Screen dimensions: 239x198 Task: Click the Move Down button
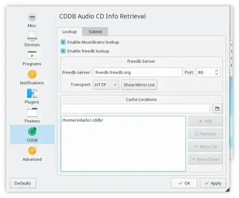point(205,160)
